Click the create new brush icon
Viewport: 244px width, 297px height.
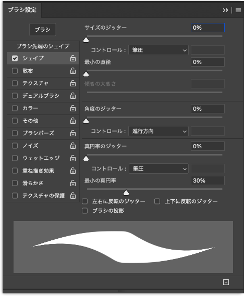[226, 282]
